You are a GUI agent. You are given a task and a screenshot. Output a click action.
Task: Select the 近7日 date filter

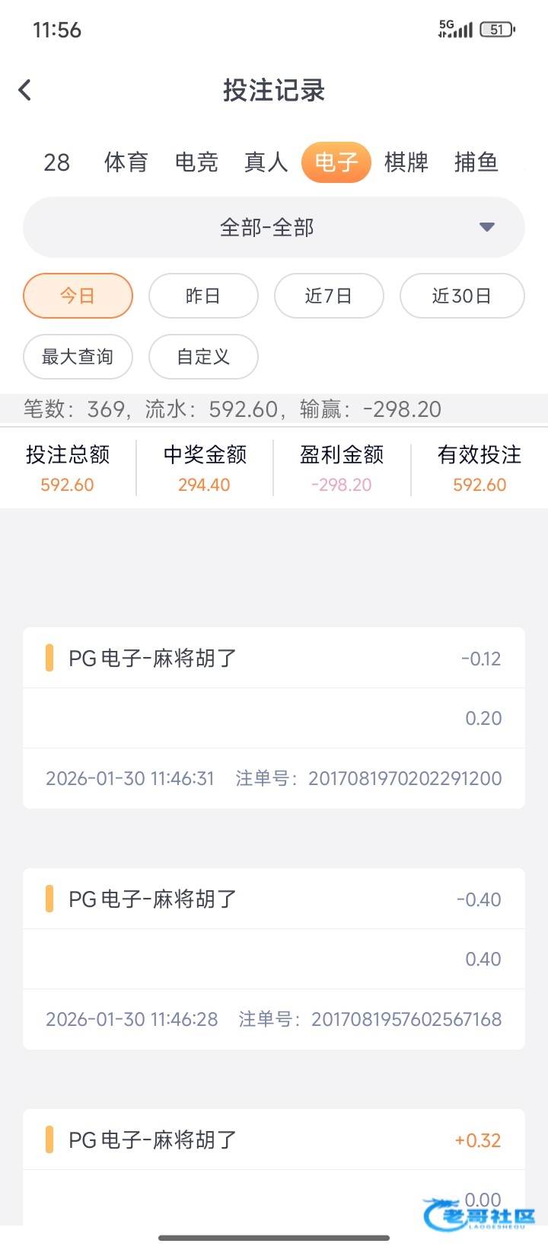point(329,296)
